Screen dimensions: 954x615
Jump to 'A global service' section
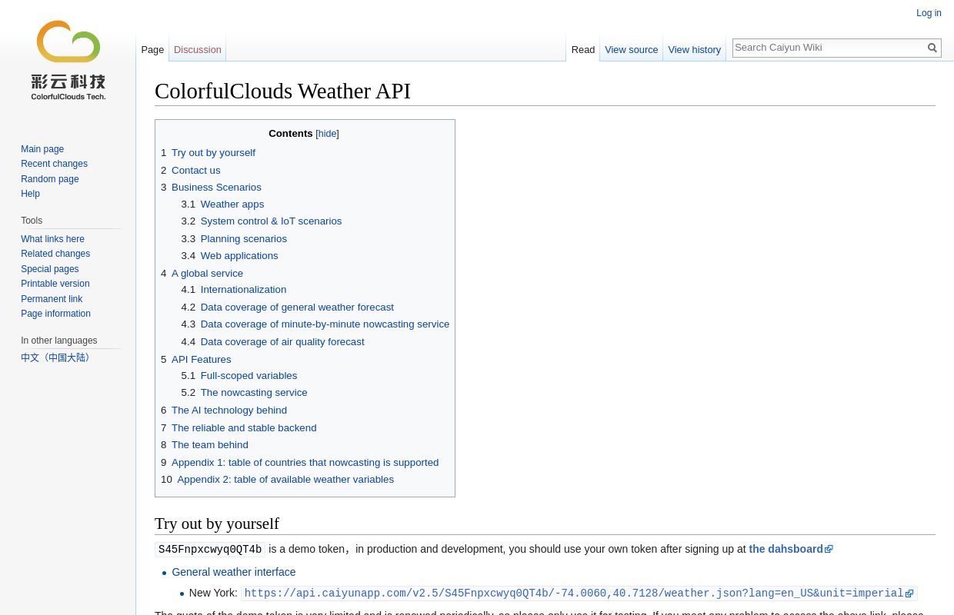point(207,274)
